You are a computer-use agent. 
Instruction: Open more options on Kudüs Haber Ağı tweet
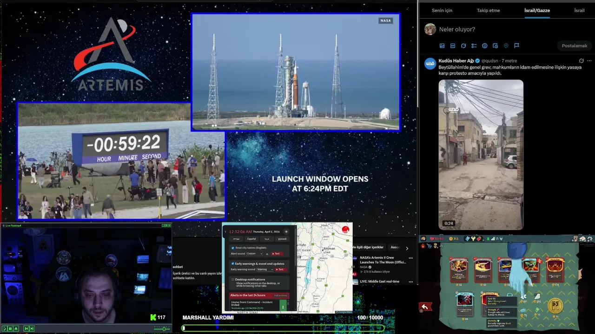(589, 61)
